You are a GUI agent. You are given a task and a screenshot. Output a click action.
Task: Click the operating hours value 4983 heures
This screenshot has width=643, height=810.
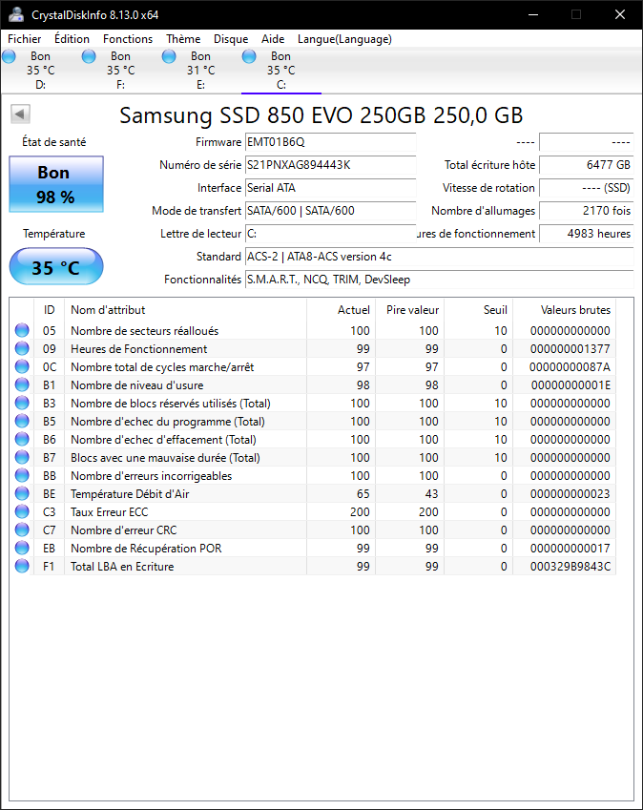point(586,234)
